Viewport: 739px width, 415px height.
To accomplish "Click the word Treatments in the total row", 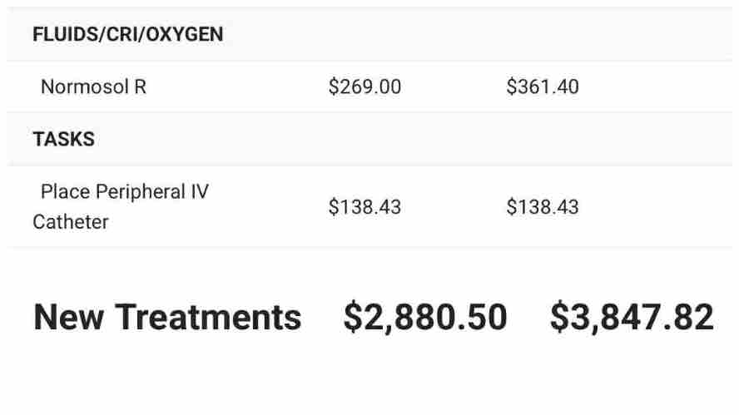I will pos(208,318).
